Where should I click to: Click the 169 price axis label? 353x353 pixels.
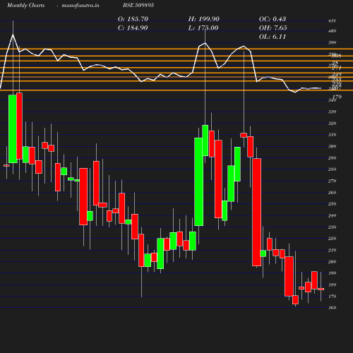click(x=332, y=308)
